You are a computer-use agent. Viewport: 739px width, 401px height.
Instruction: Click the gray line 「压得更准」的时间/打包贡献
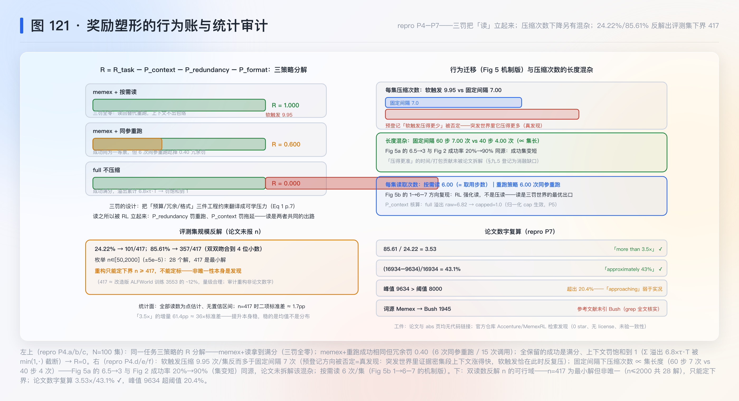pos(462,161)
